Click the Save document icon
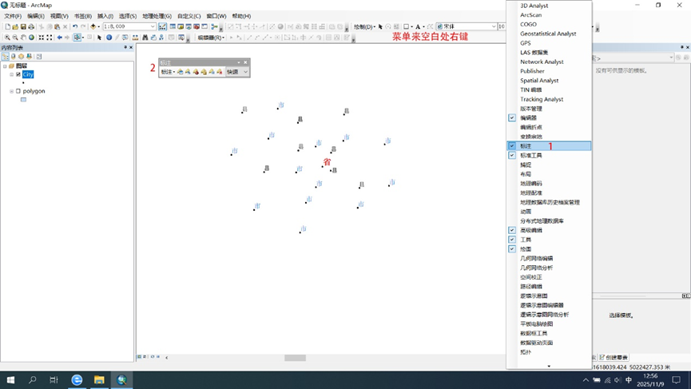Image resolution: width=691 pixels, height=389 pixels. [23, 26]
